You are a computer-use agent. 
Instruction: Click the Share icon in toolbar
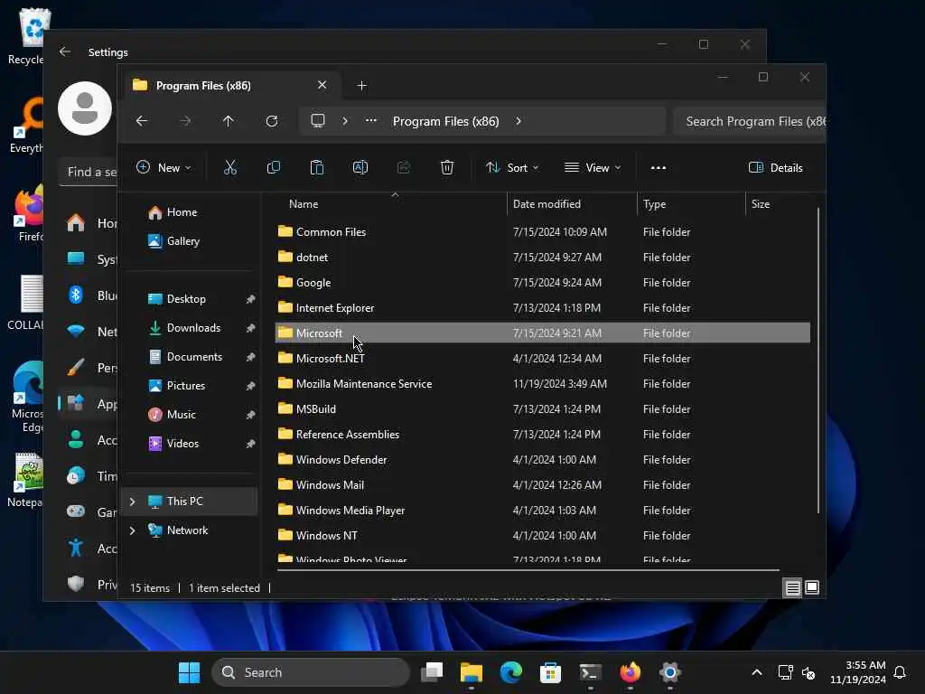[404, 167]
